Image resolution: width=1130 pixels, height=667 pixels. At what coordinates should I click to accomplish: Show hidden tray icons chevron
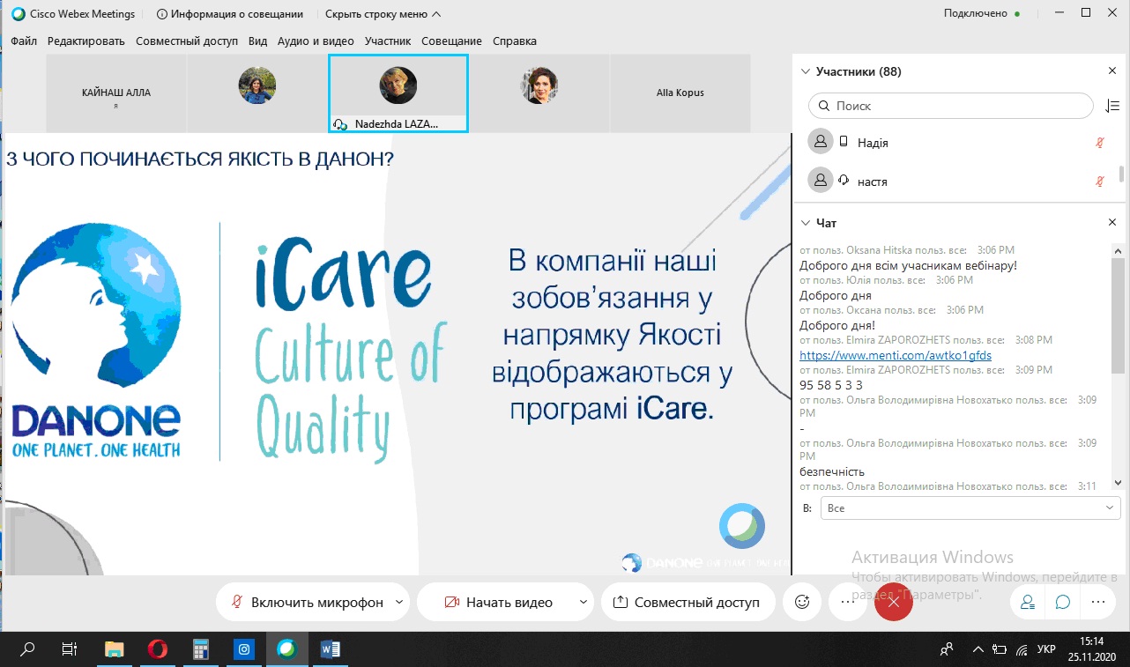tap(977, 649)
